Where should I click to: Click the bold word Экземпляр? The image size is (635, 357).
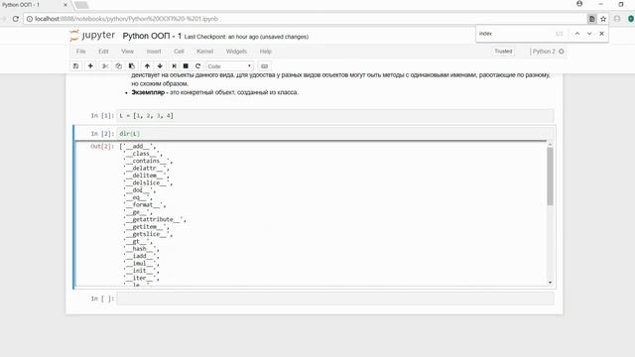click(148, 92)
